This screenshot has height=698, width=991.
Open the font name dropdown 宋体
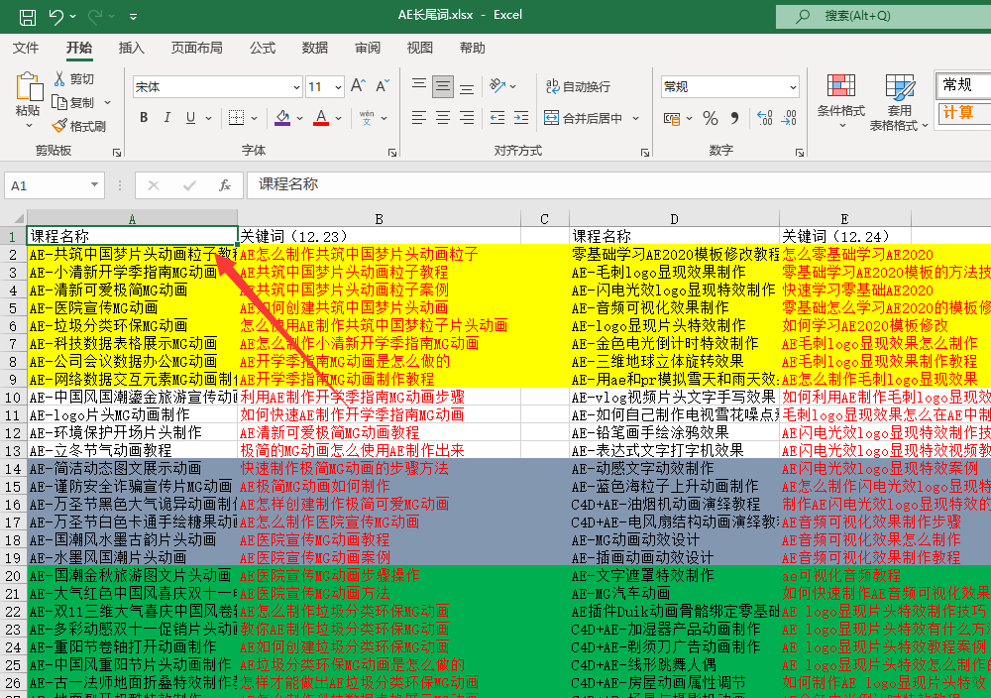point(297,87)
